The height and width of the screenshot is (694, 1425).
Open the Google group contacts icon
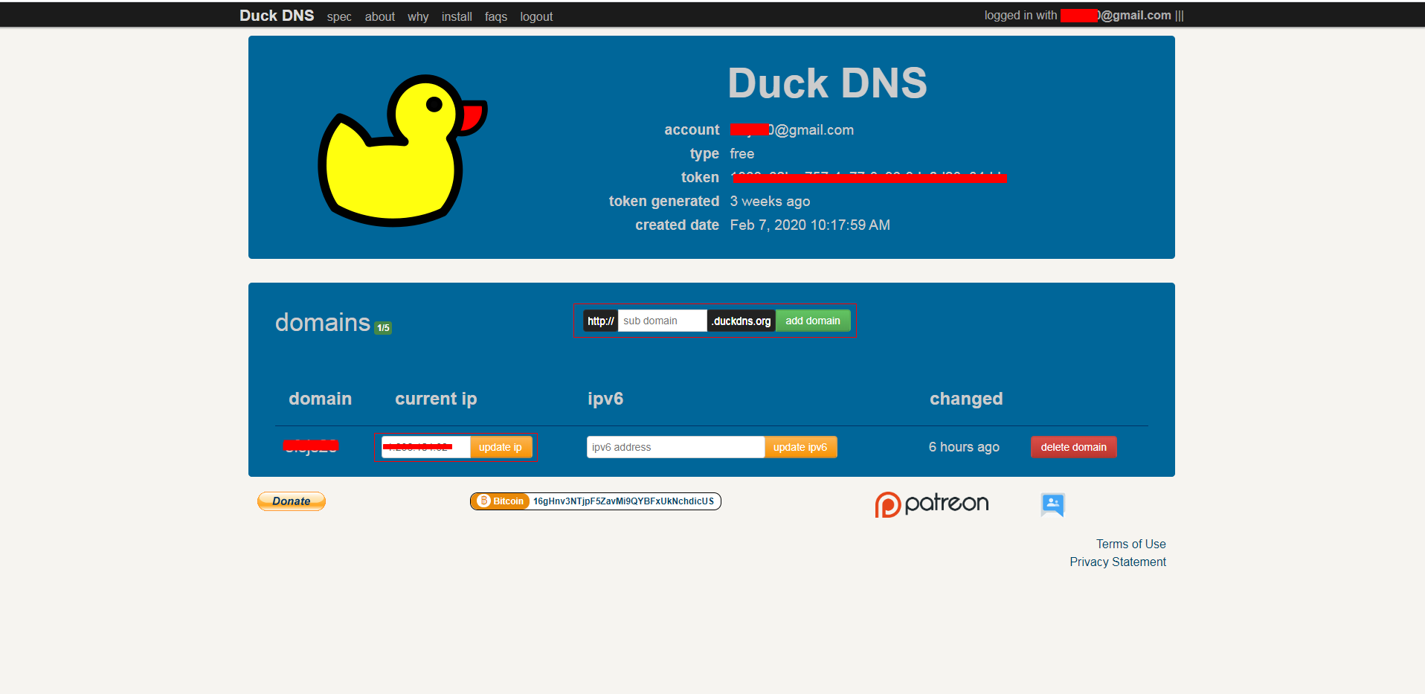[x=1052, y=504]
